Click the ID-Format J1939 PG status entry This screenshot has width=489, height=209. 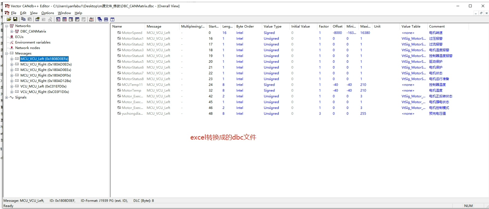click(104, 201)
